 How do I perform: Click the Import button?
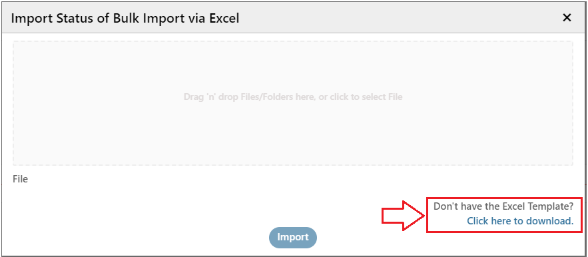click(293, 238)
